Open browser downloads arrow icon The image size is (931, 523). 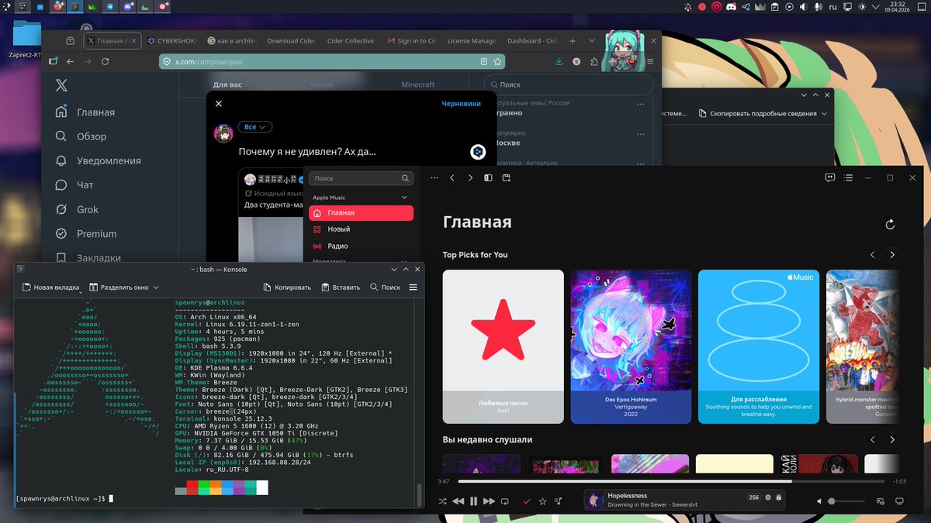559,61
